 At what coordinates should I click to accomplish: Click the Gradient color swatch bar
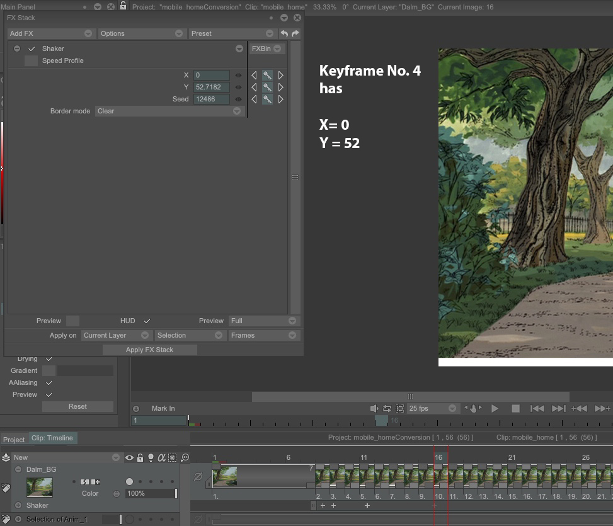coord(85,370)
